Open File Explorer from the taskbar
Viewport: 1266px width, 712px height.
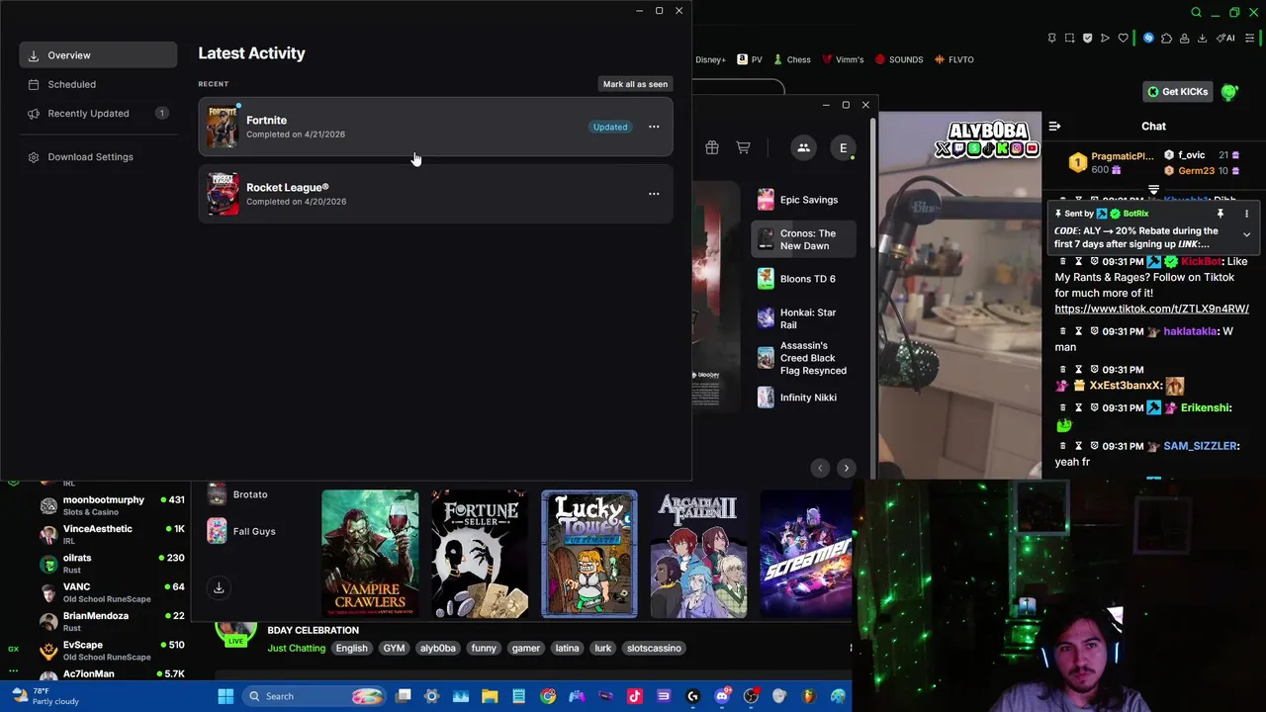[x=490, y=696]
